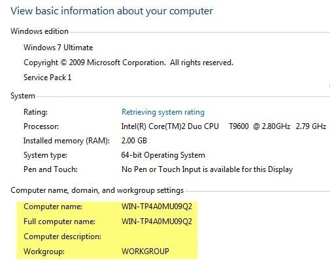The width and height of the screenshot is (330, 260).
Task: Open the Retrieving system rating link
Action: tap(163, 112)
